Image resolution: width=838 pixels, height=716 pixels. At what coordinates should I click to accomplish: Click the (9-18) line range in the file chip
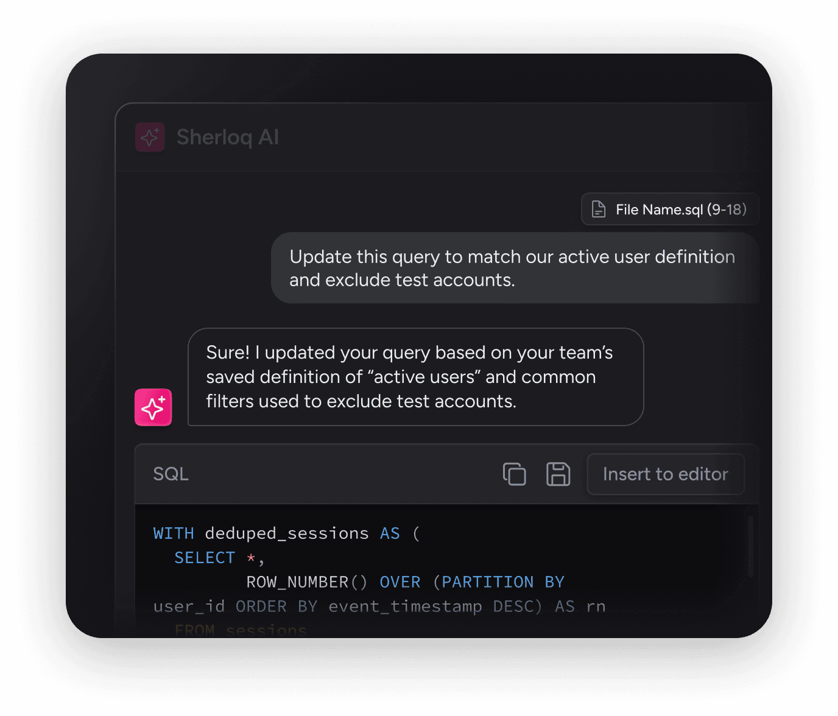[x=727, y=209]
